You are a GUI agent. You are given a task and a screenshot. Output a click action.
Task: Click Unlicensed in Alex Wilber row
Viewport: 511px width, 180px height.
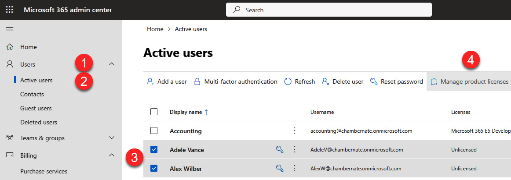click(x=464, y=168)
